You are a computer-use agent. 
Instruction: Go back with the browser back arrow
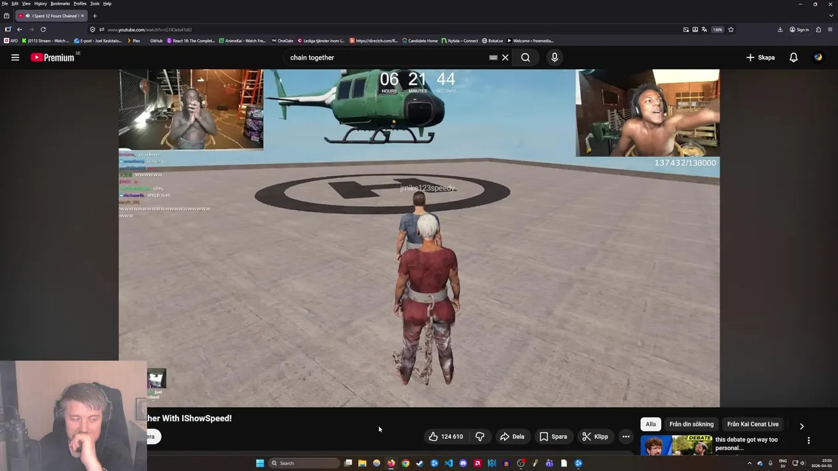pos(20,29)
